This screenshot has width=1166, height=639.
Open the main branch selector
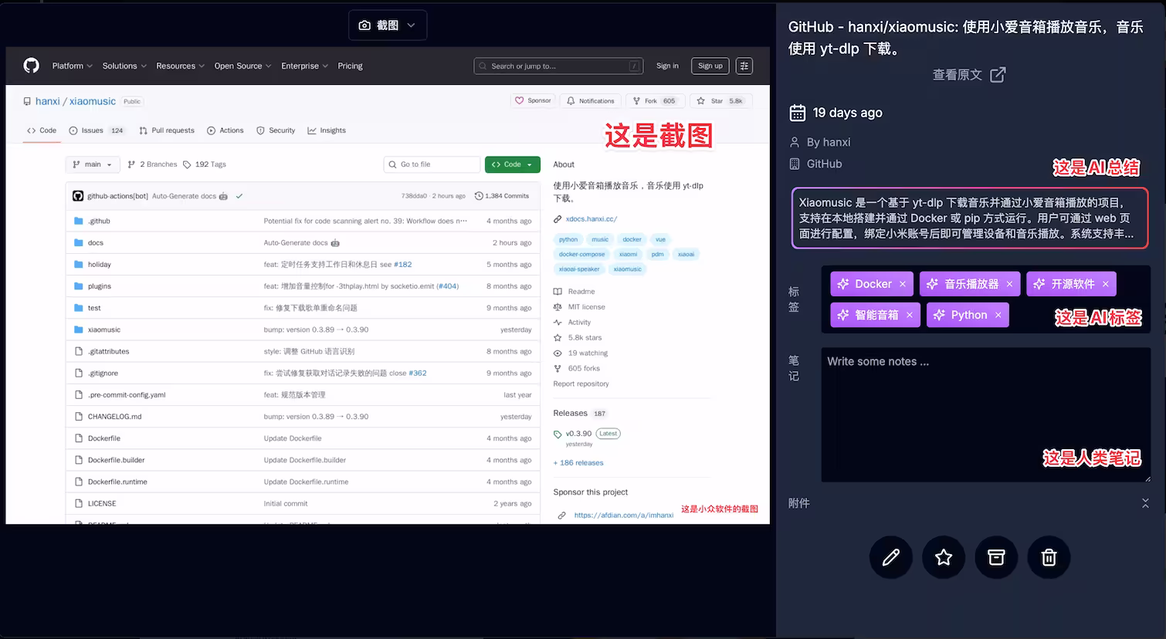point(92,164)
